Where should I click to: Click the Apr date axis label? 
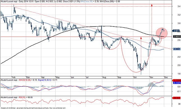(x=43, y=77)
